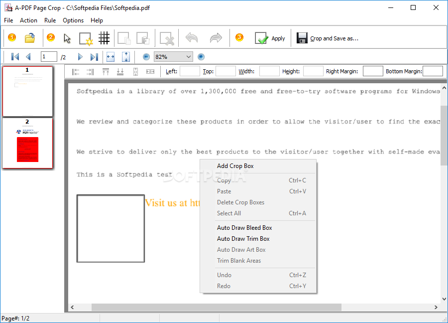This screenshot has height=323, width=448.
Task: Select the arrow pointer tool
Action: tap(67, 38)
